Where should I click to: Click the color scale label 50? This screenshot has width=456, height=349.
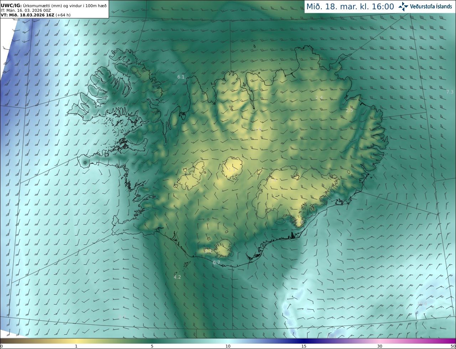(453, 346)
